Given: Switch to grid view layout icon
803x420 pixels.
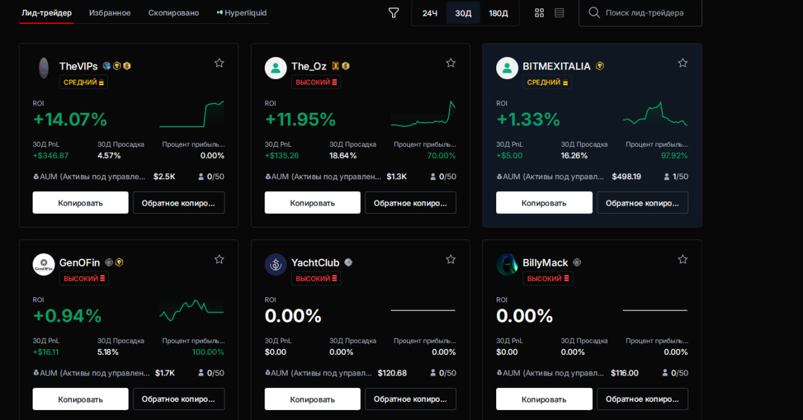Looking at the screenshot, I should point(540,13).
